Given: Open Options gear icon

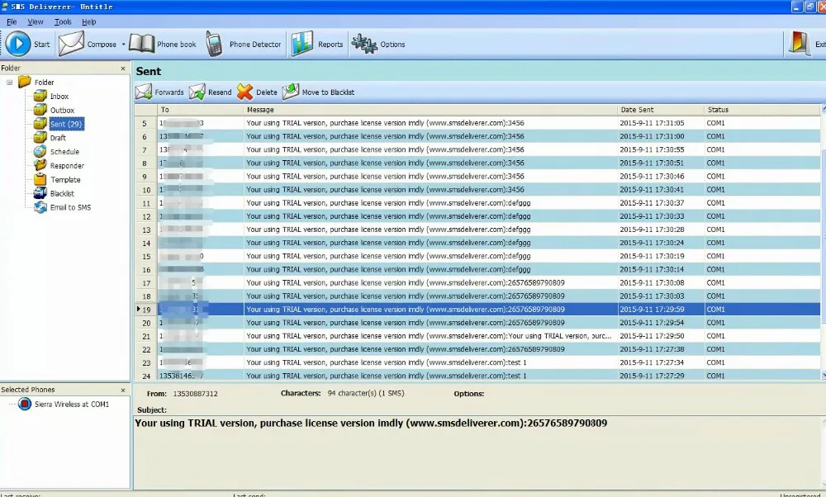Looking at the screenshot, I should (x=363, y=44).
